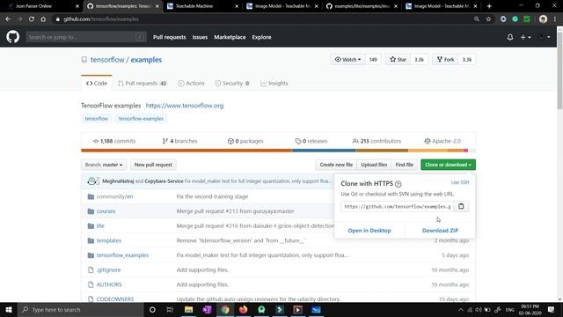Click browser back arrow
This screenshot has width=563, height=317.
[8, 19]
